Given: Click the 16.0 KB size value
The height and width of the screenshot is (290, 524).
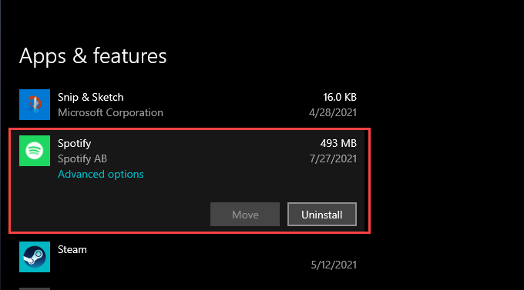Looking at the screenshot, I should pyautogui.click(x=340, y=97).
